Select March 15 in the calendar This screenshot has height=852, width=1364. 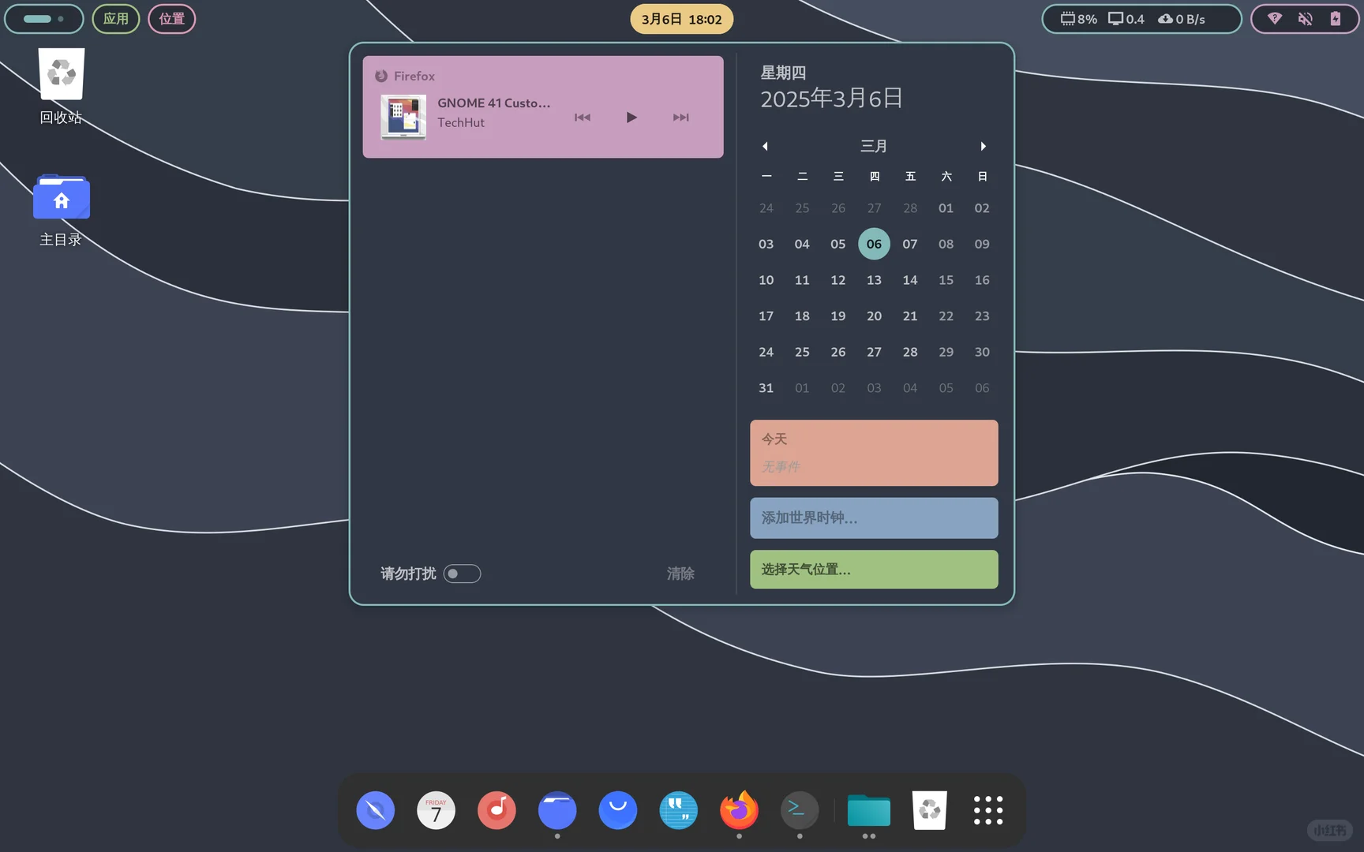[x=946, y=280]
